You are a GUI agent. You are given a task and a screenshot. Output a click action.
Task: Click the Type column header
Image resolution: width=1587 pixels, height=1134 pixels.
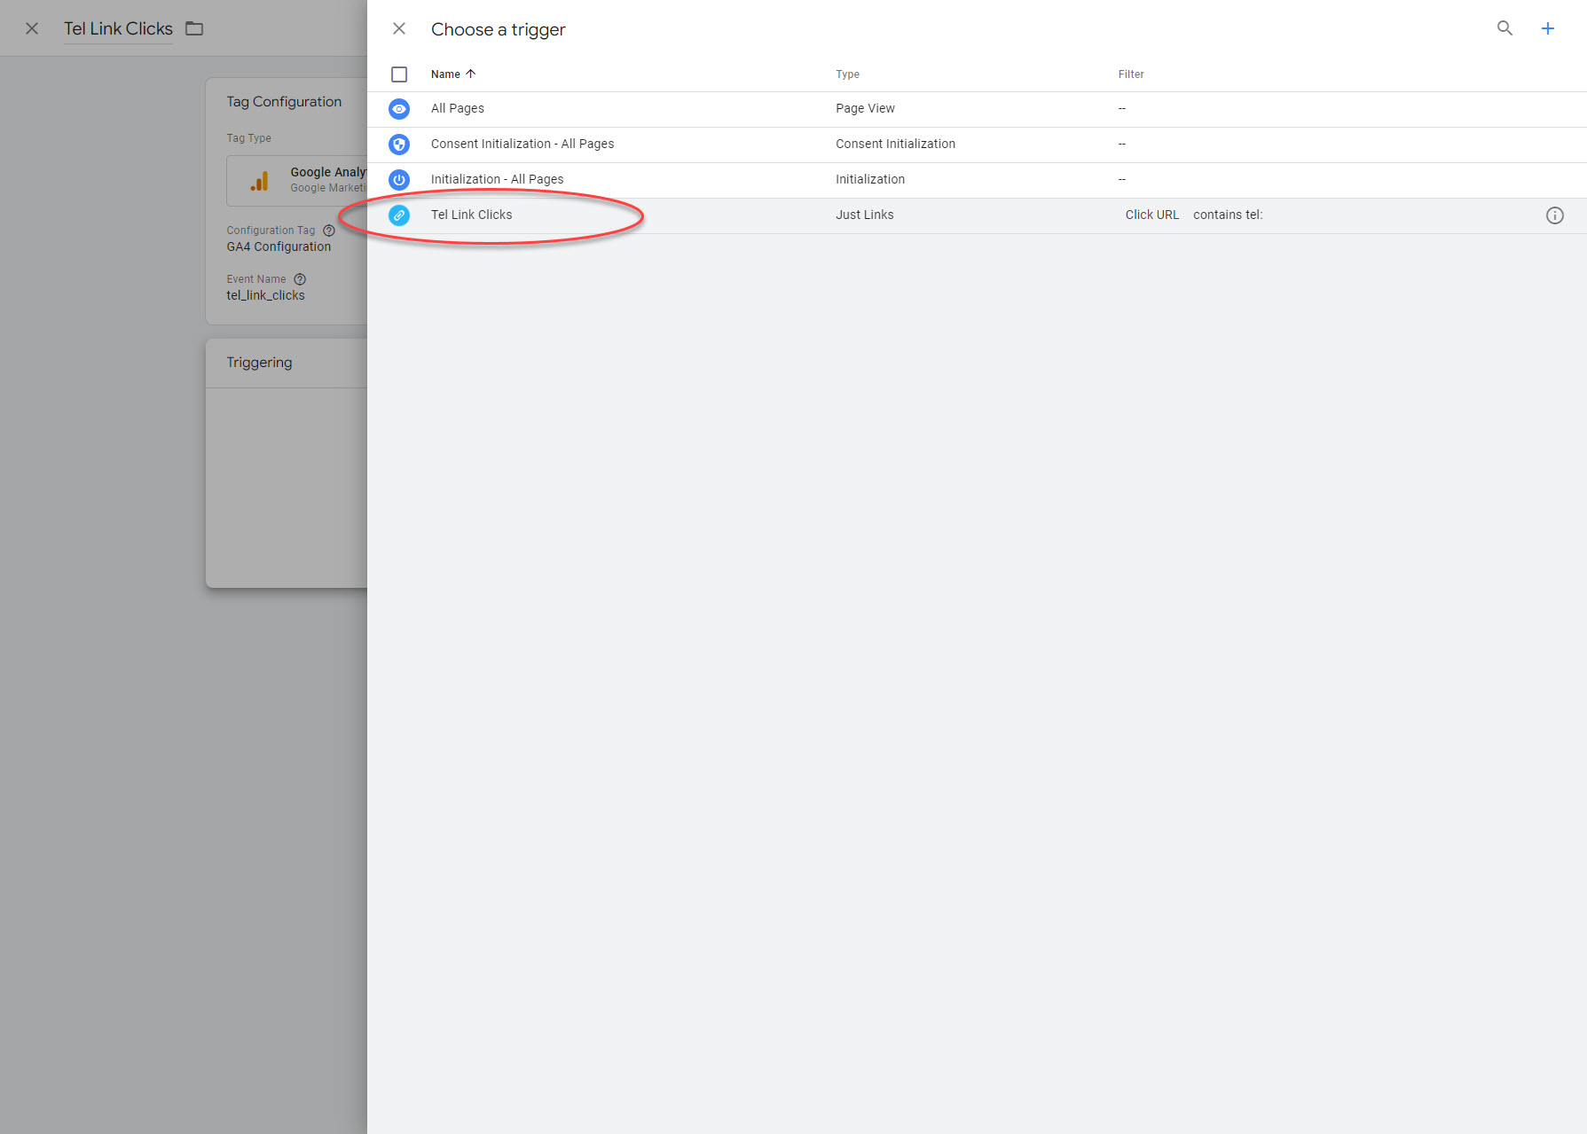(847, 74)
